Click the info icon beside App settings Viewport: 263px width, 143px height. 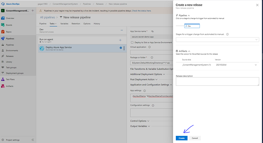[x=145, y=91]
